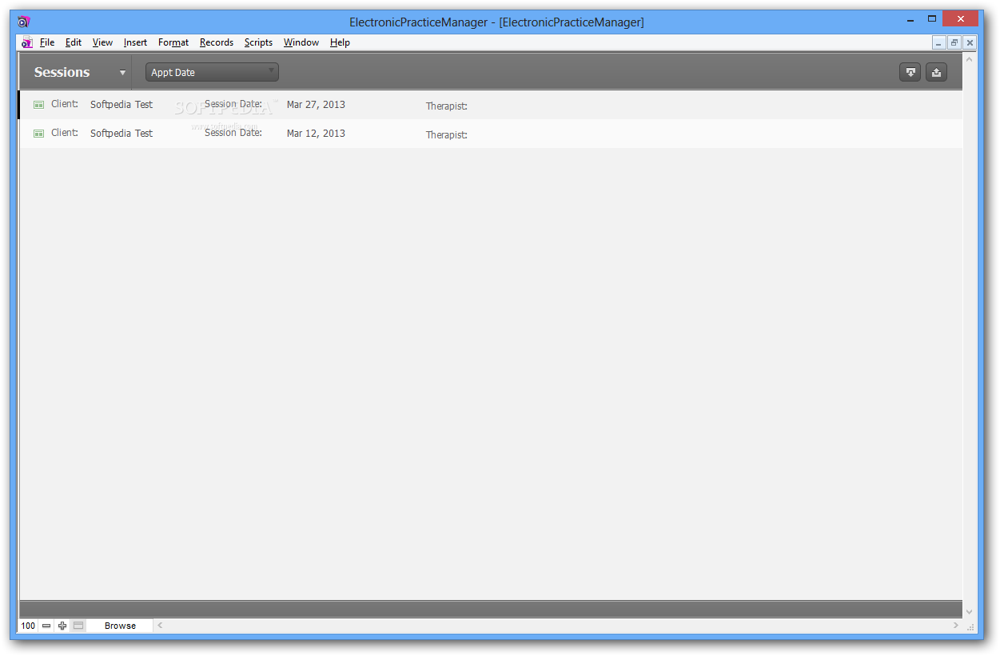Close the inner document window
1000x656 pixels.
[970, 42]
